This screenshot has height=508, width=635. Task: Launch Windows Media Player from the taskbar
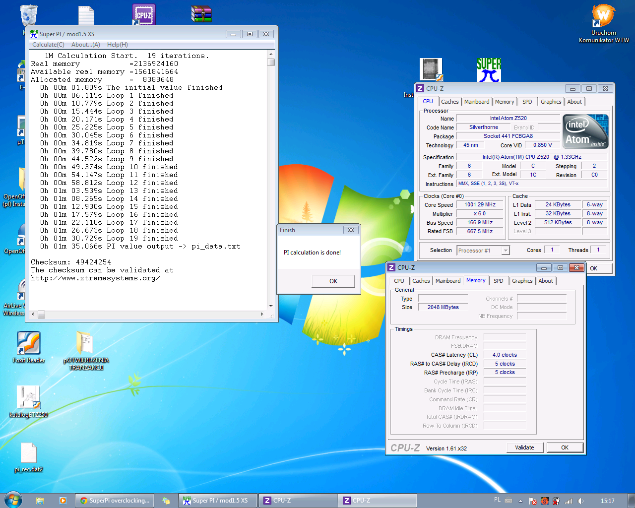[63, 501]
